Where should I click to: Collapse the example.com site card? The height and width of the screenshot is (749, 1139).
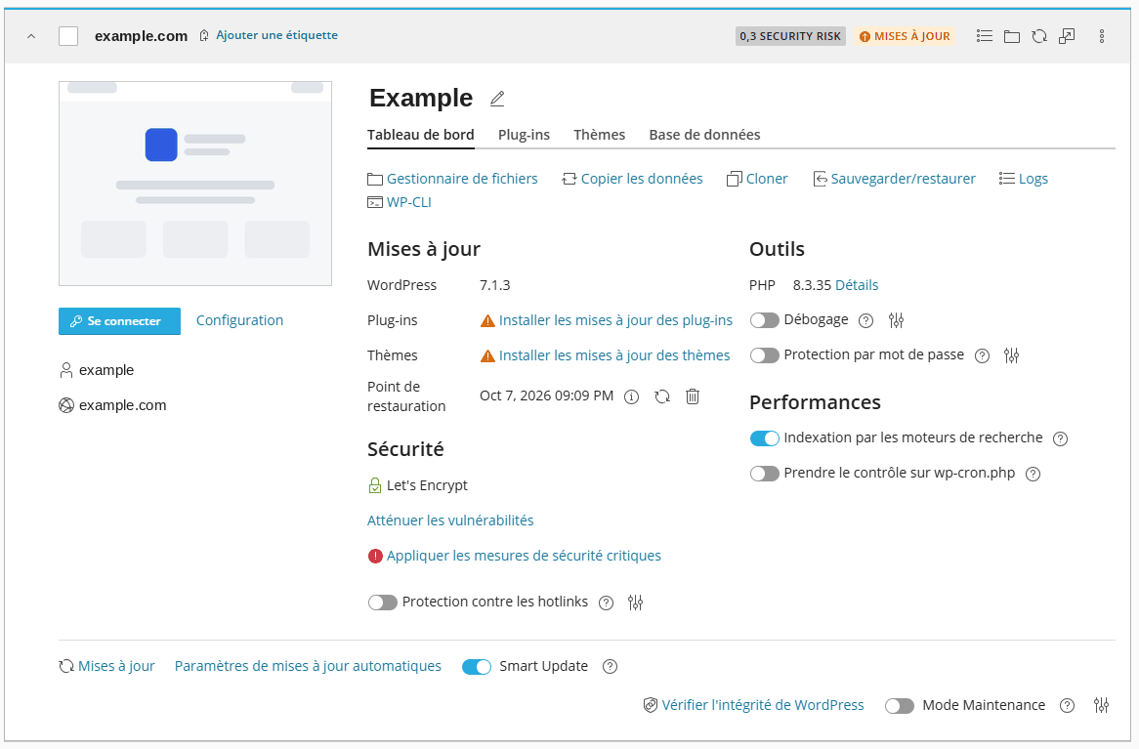[x=31, y=36]
